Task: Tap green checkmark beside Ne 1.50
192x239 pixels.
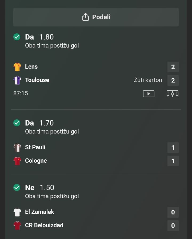Action: coord(17,187)
